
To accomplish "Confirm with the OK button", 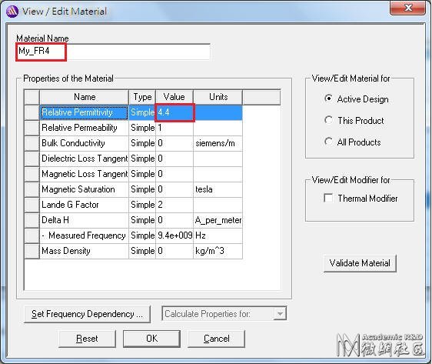I will pyautogui.click(x=151, y=339).
